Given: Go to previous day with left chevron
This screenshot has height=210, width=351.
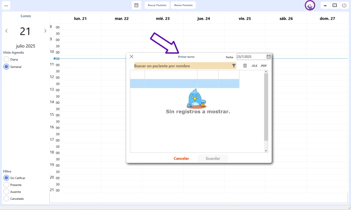Looking at the screenshot, I should point(7,31).
